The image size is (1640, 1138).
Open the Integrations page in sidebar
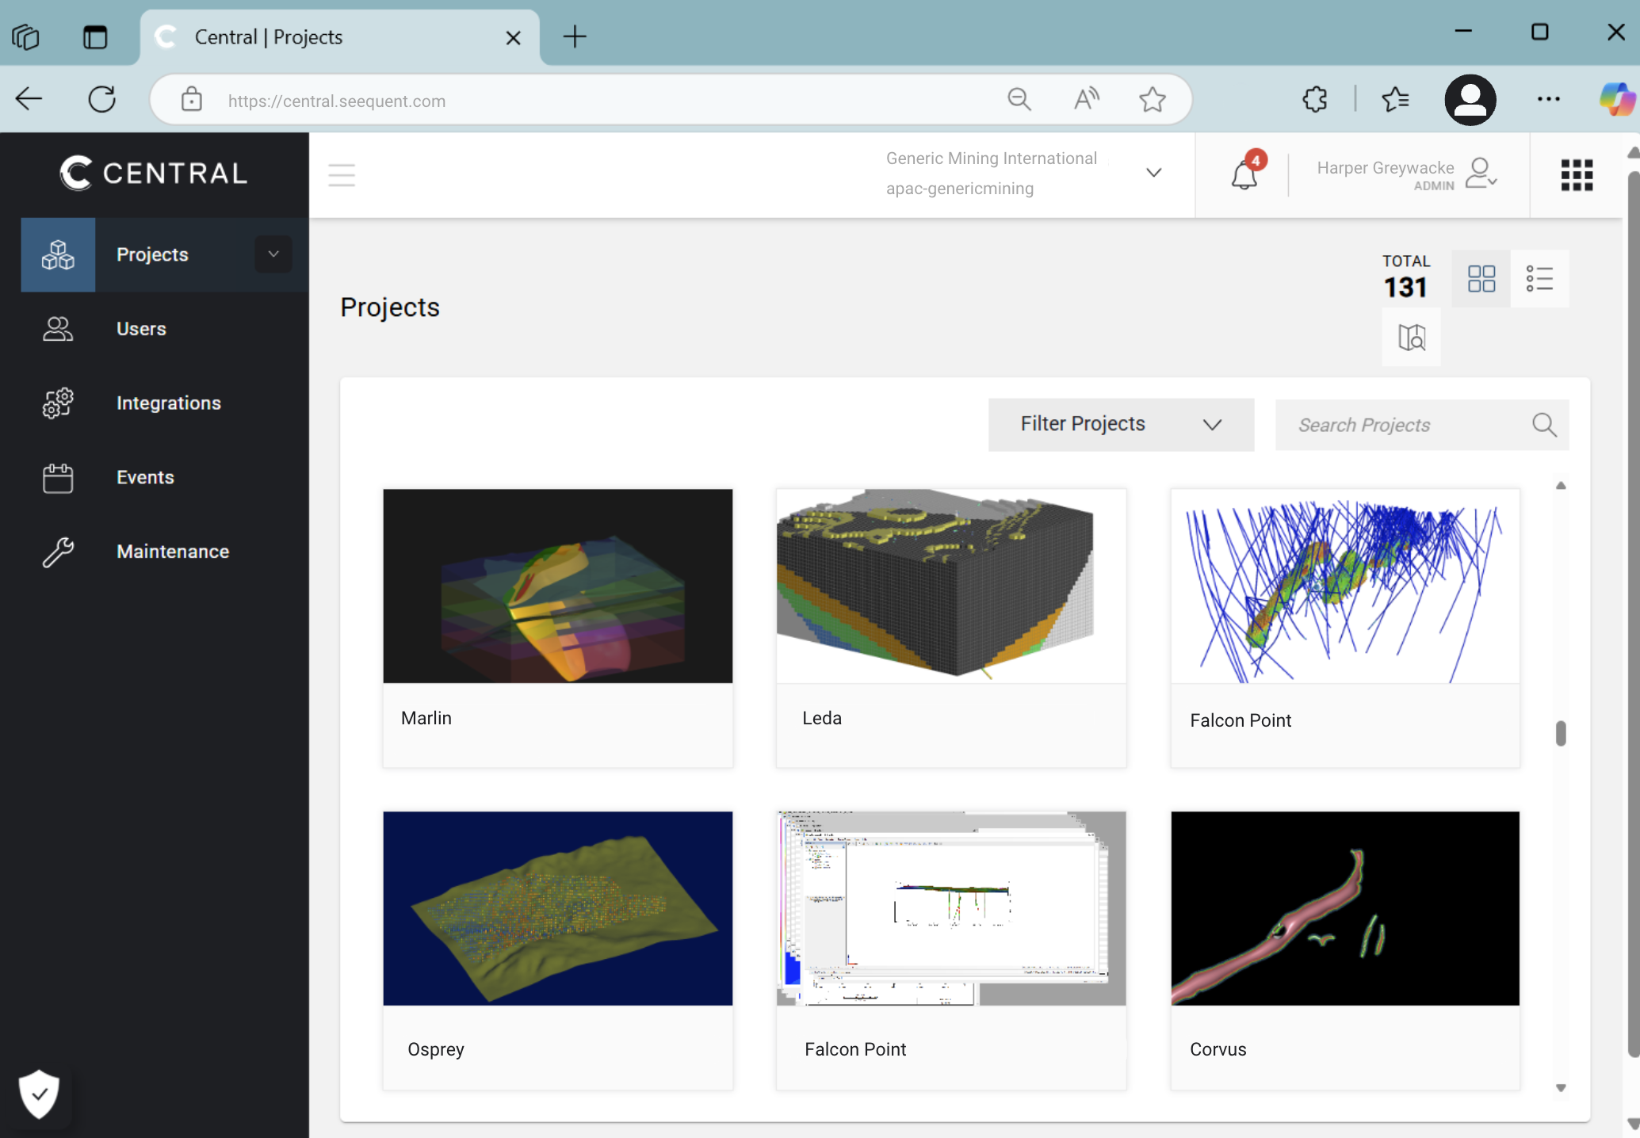point(168,403)
